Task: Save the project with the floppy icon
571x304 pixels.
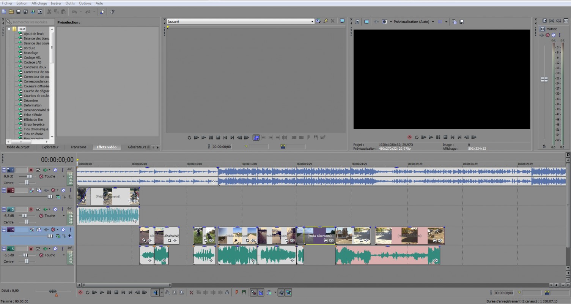Action: (x=18, y=11)
